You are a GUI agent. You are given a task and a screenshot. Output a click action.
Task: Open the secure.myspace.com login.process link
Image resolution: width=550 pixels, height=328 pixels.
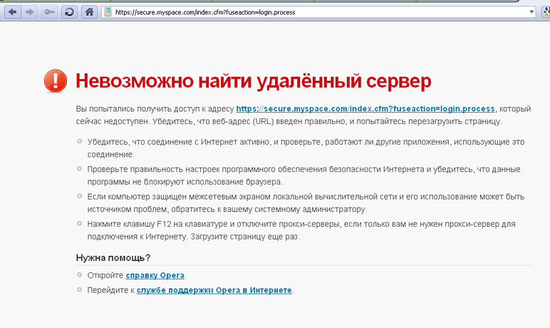point(365,108)
